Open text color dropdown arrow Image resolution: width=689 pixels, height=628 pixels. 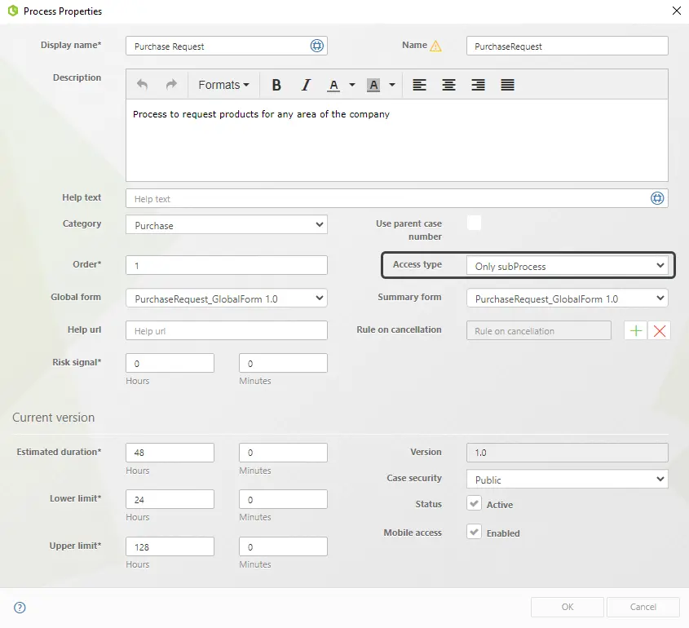coord(352,85)
